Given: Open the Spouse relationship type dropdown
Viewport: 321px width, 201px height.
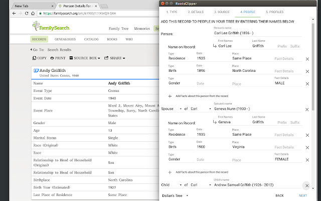Looking at the screenshot, I should coord(172,109).
